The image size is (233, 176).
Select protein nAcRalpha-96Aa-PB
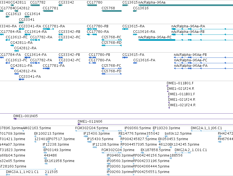[x=190, y=55]
